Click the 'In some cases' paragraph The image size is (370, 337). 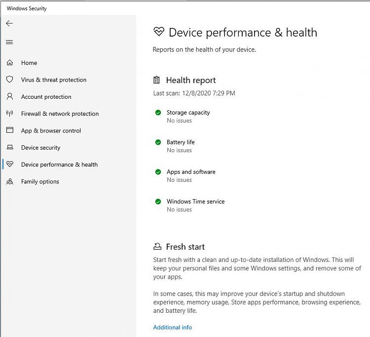point(257,302)
